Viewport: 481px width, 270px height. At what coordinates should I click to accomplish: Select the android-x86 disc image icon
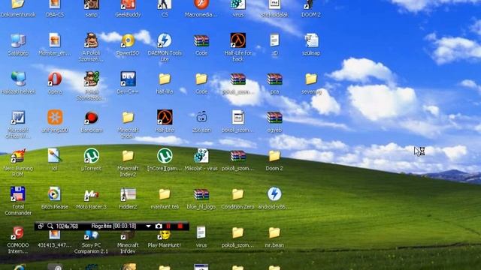coord(274,194)
